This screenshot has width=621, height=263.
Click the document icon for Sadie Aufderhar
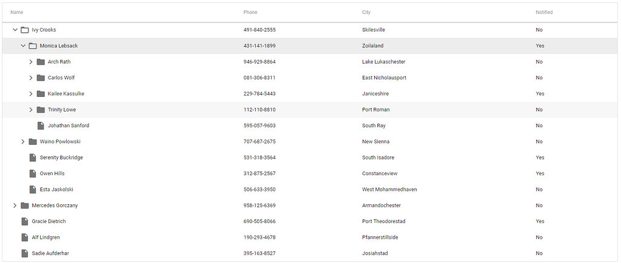(24, 253)
